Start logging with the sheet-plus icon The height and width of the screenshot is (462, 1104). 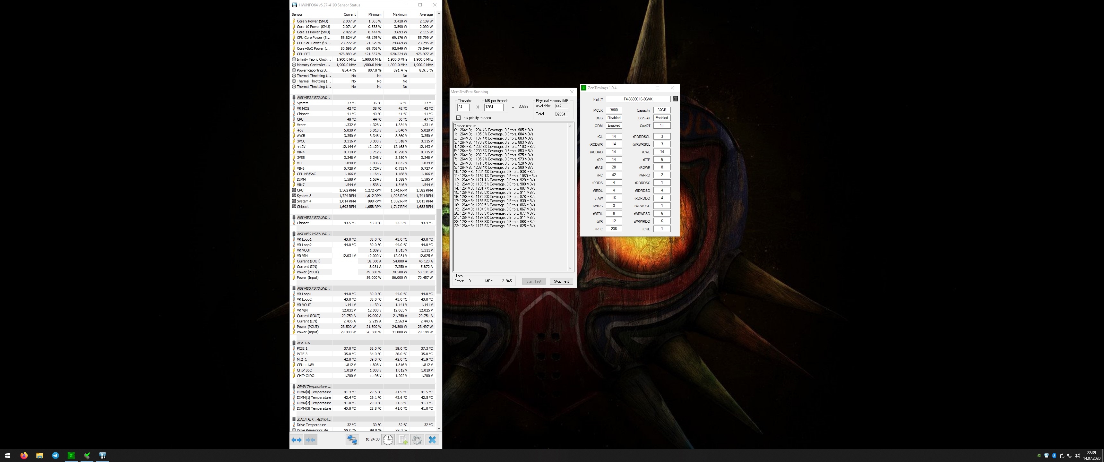coord(402,440)
